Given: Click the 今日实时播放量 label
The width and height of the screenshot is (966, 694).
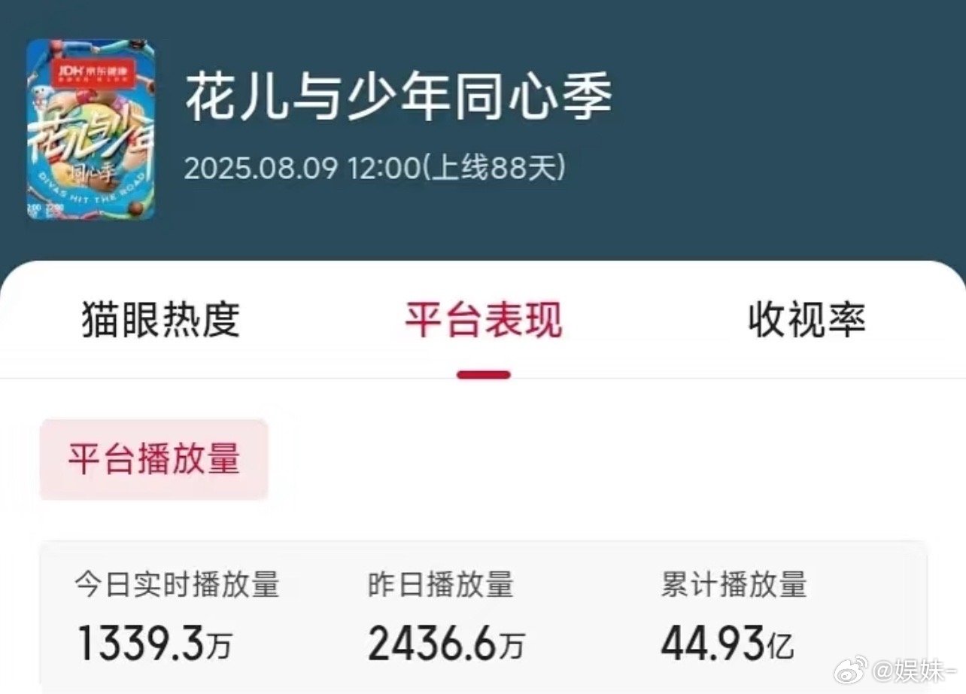Looking at the screenshot, I should point(179,586).
